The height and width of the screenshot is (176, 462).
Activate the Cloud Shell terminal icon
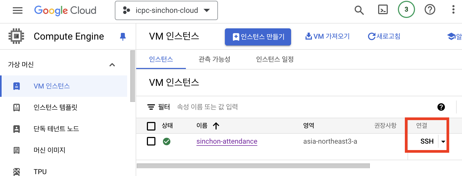click(x=382, y=10)
